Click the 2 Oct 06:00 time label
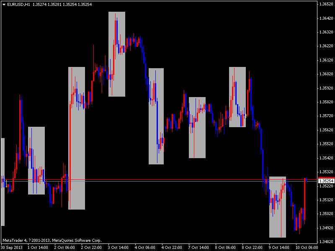335x251 pixels. (x=64, y=248)
